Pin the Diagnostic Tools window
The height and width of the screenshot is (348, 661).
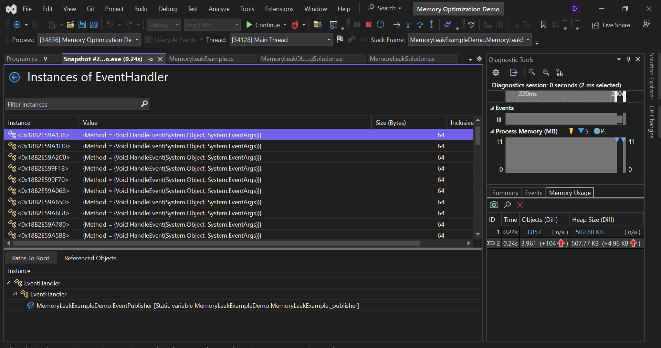click(x=628, y=59)
